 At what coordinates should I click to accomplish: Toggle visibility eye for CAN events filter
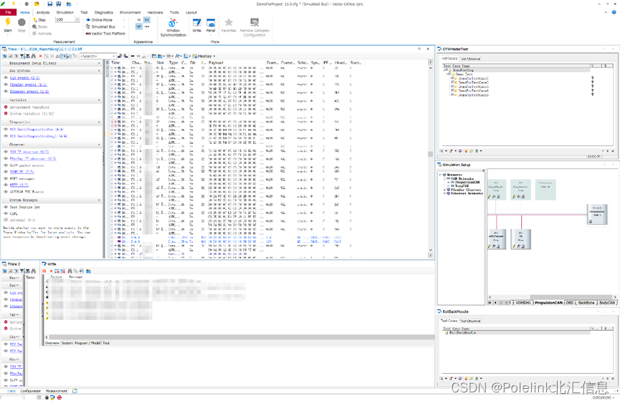(6, 78)
